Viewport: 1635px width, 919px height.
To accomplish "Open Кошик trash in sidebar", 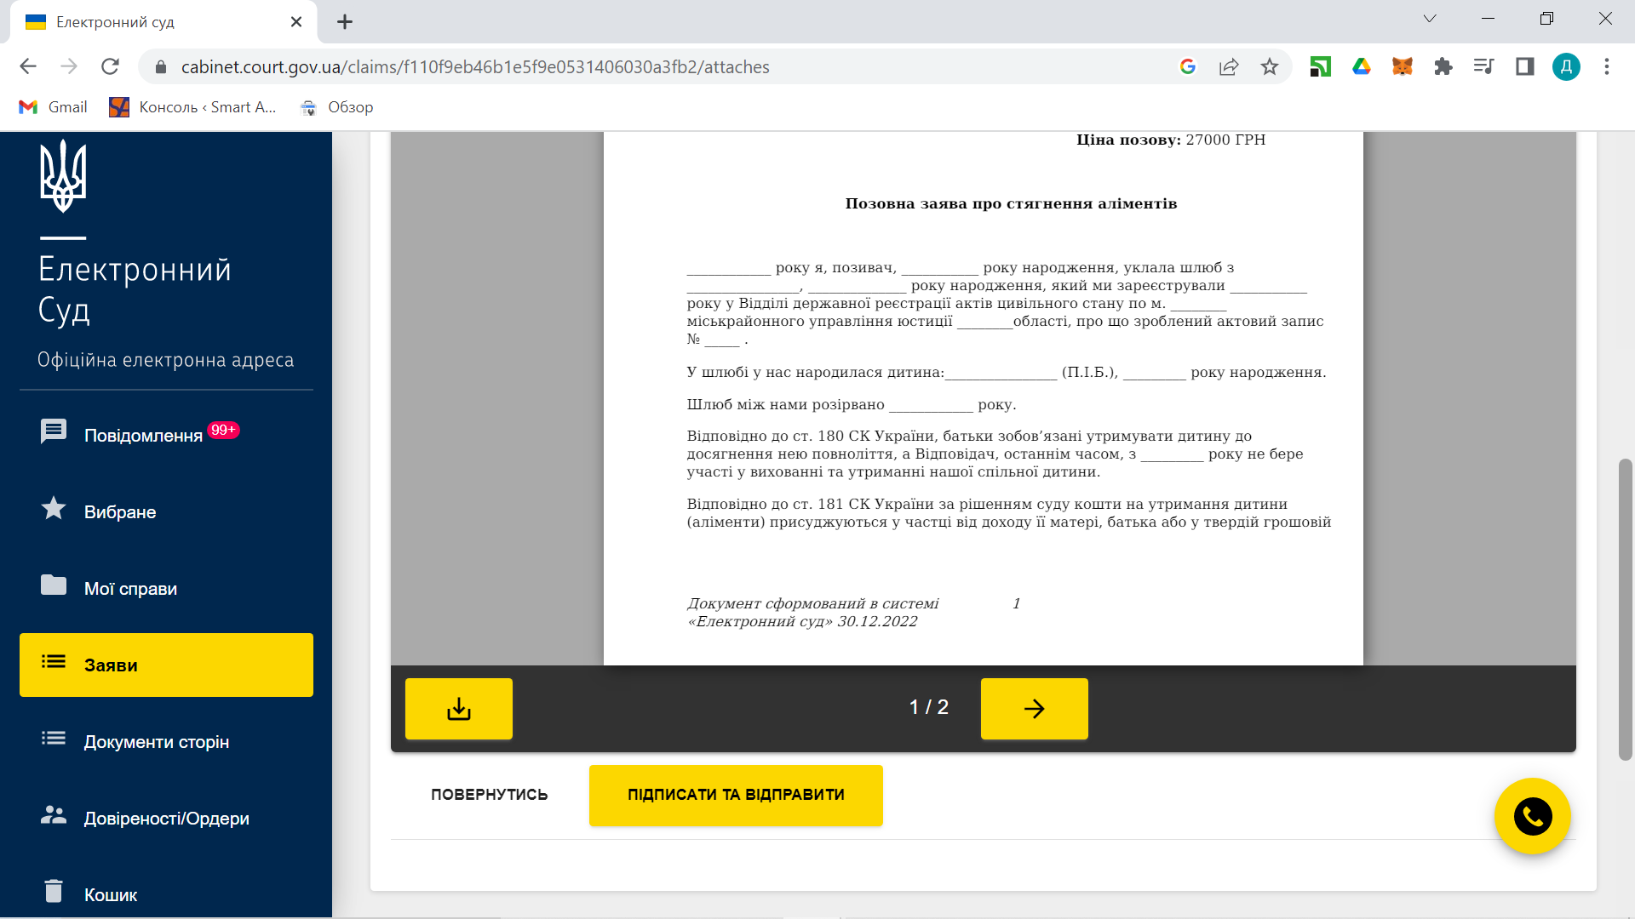I will tap(110, 894).
